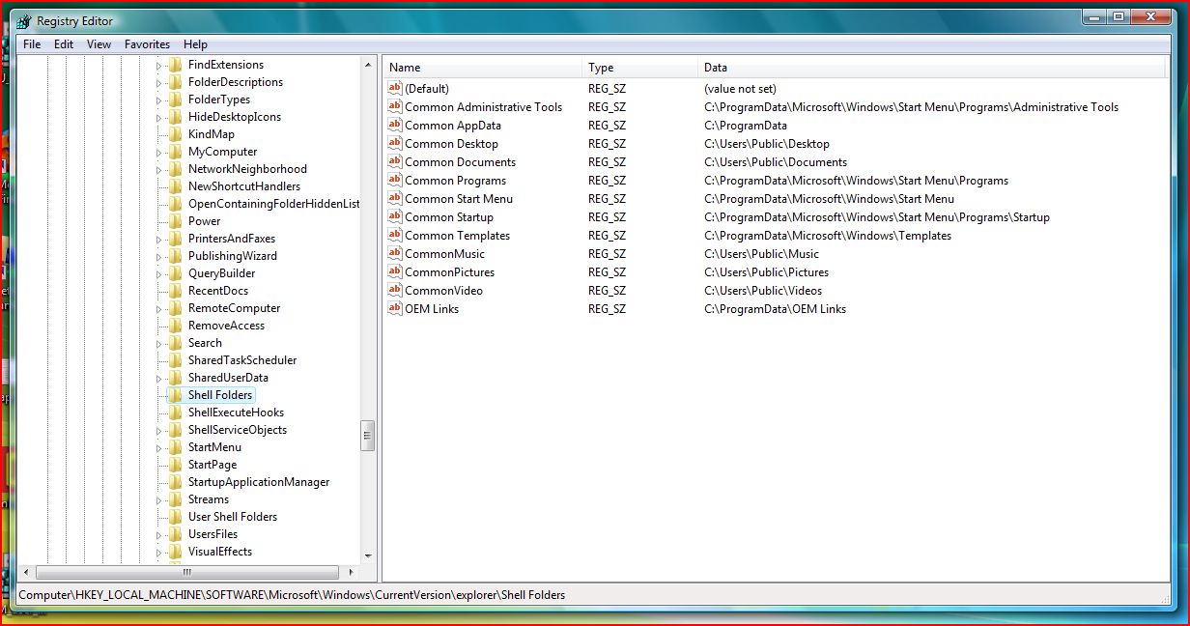This screenshot has width=1190, height=626.
Task: Click the tree vertical scrollbar thumb
Action: [x=368, y=436]
